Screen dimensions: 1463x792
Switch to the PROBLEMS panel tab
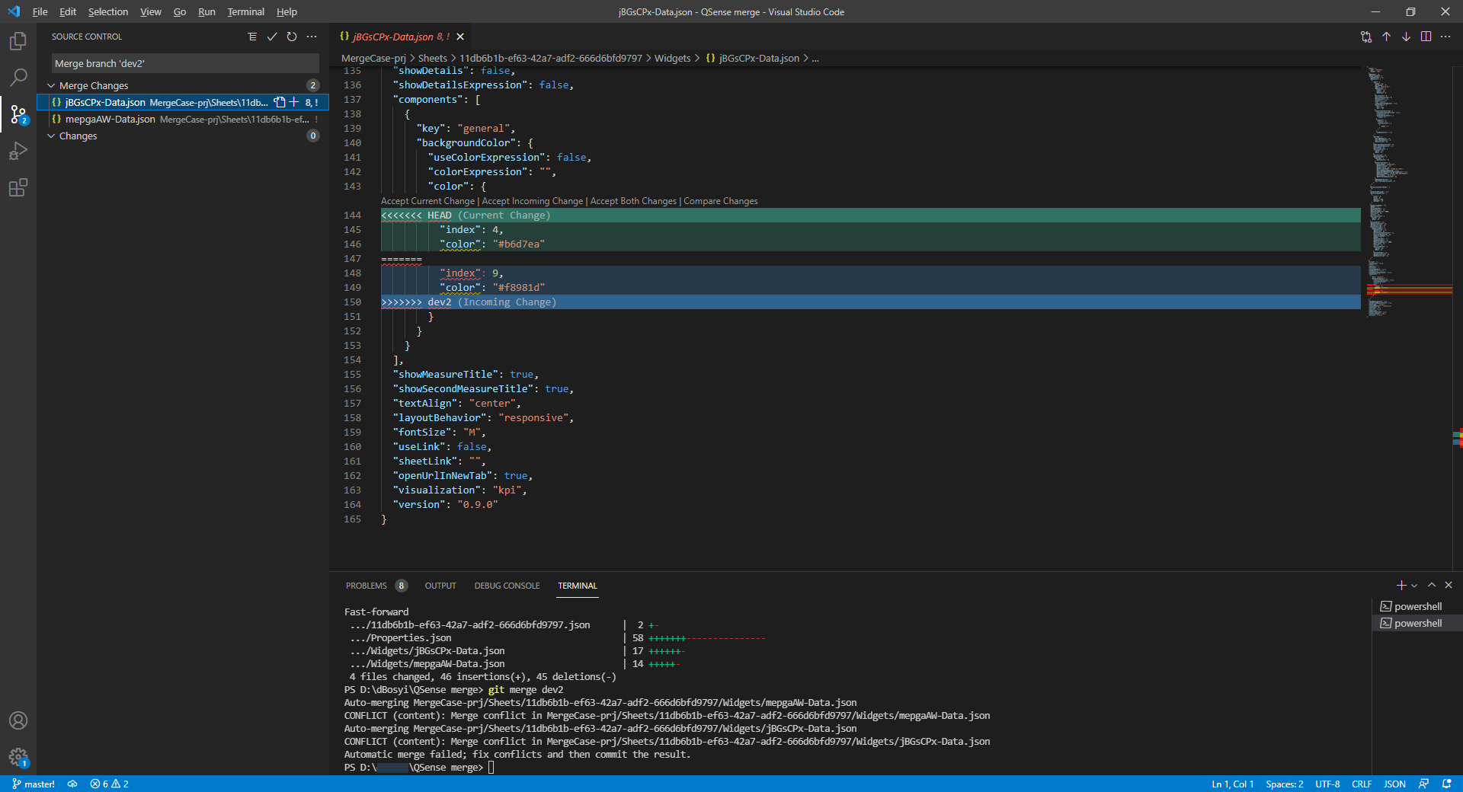point(367,586)
